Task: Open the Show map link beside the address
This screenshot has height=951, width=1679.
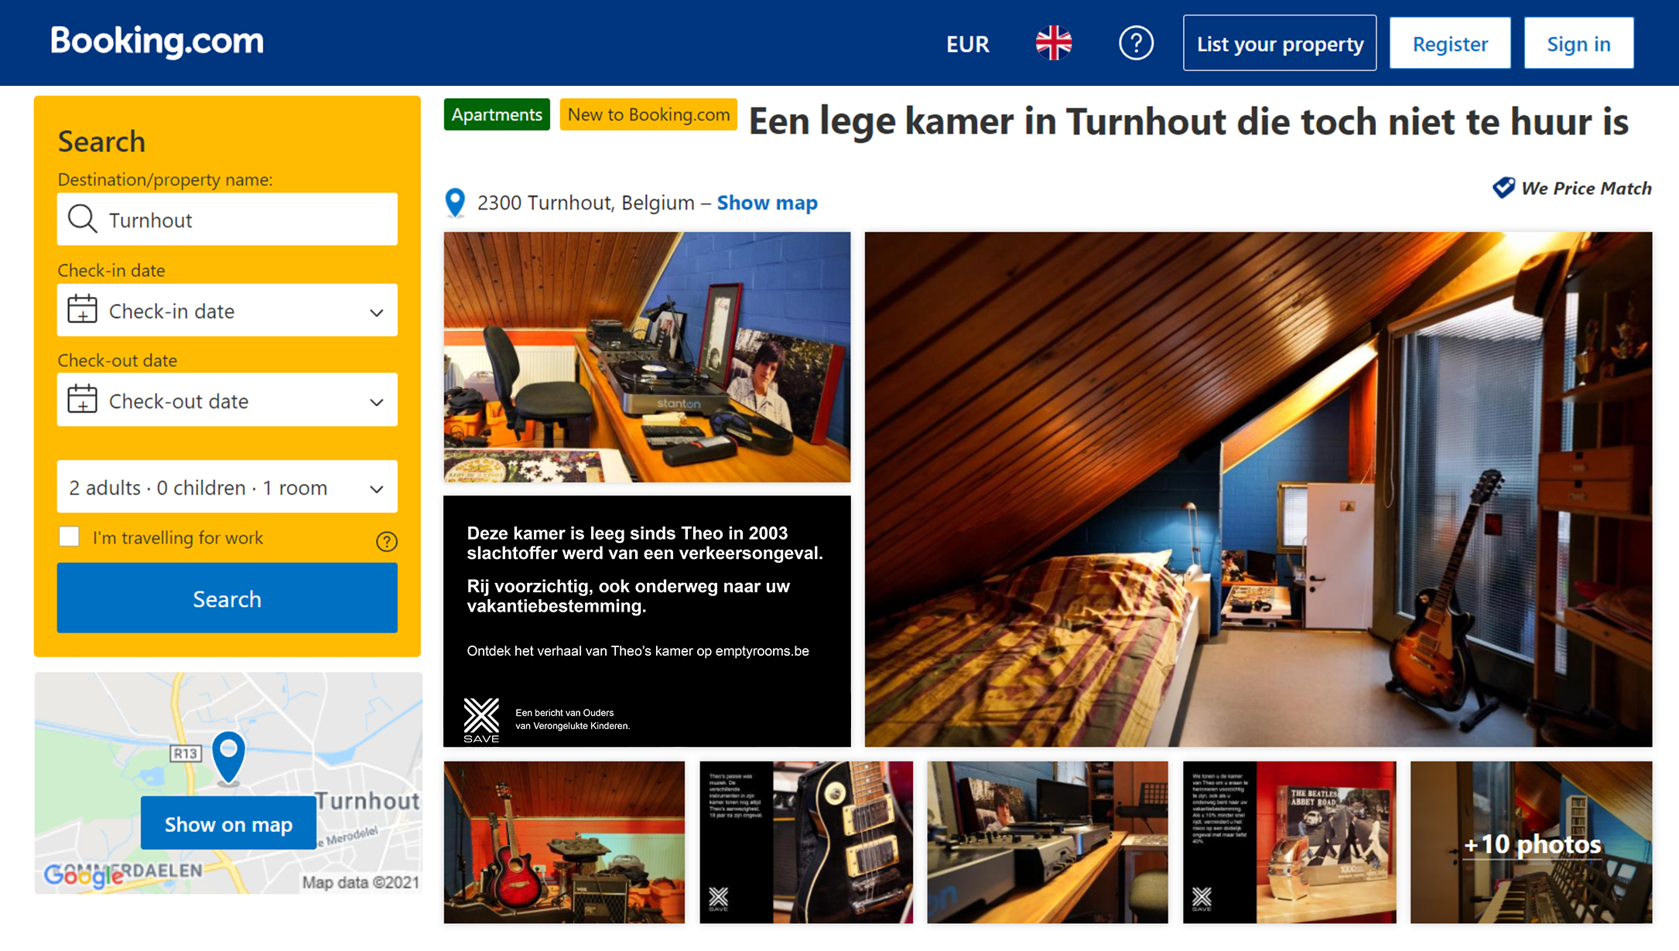Action: coord(767,203)
